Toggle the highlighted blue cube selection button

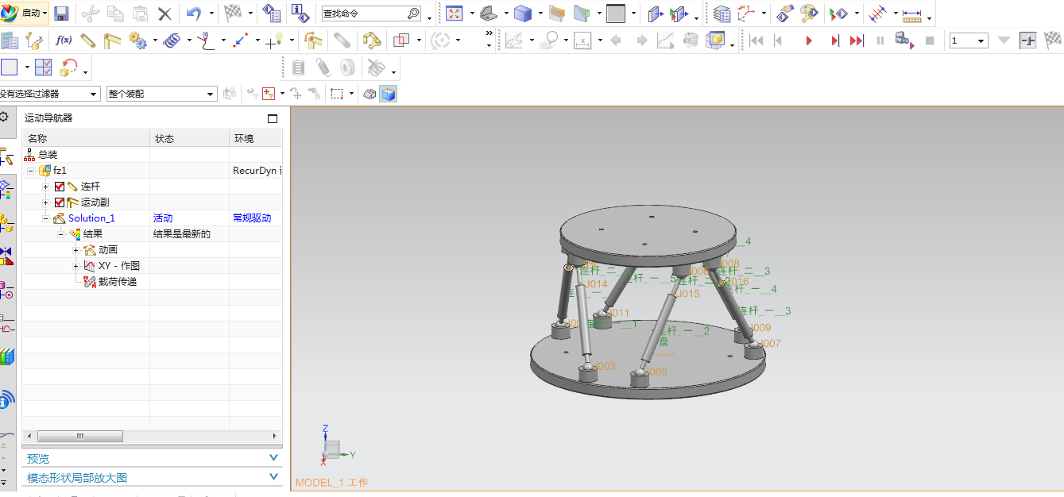tap(389, 94)
